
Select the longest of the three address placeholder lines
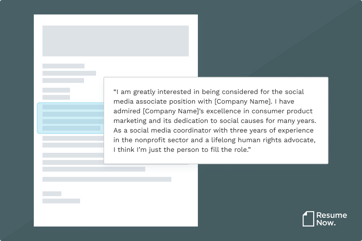pos(69,73)
